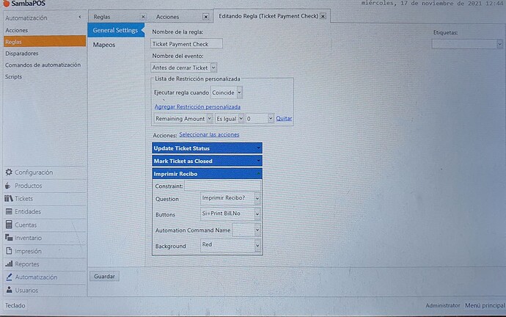Edit the Nombre de la regla field
The width and height of the screenshot is (506, 317).
[x=186, y=44]
